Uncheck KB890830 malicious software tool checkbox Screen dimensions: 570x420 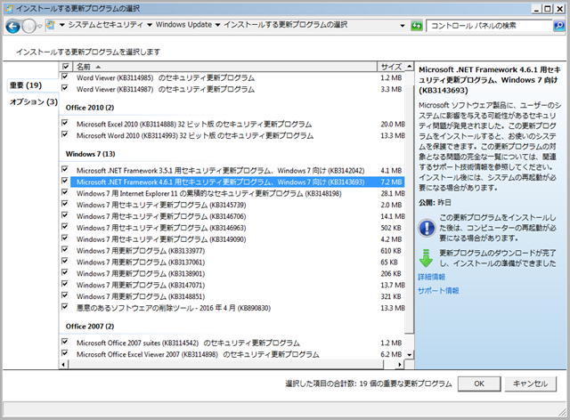[x=65, y=307]
